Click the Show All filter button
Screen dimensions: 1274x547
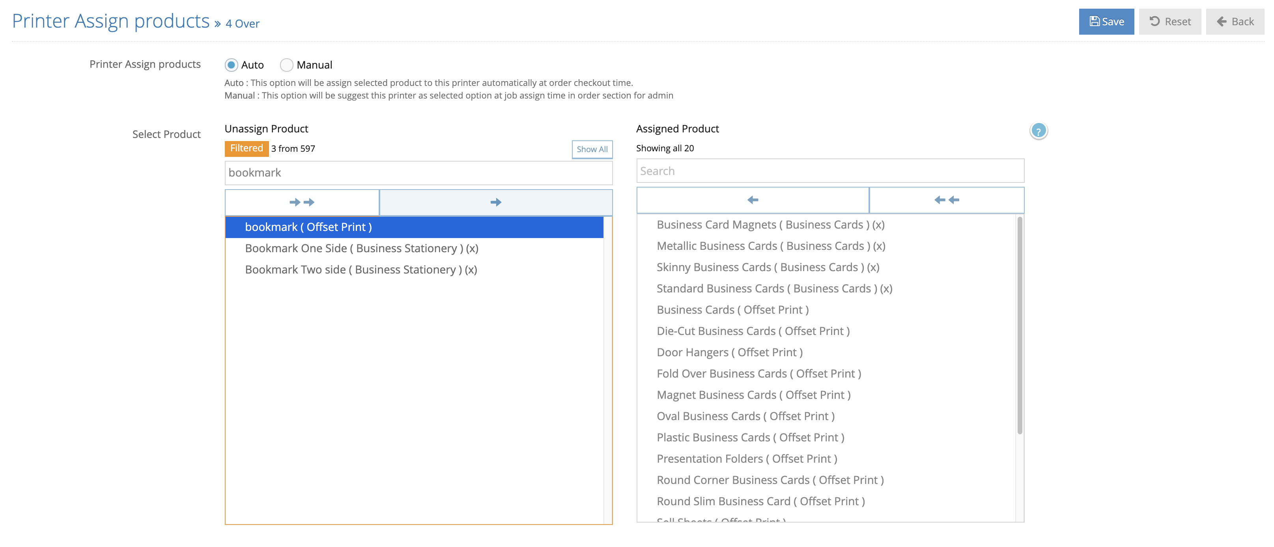tap(592, 149)
